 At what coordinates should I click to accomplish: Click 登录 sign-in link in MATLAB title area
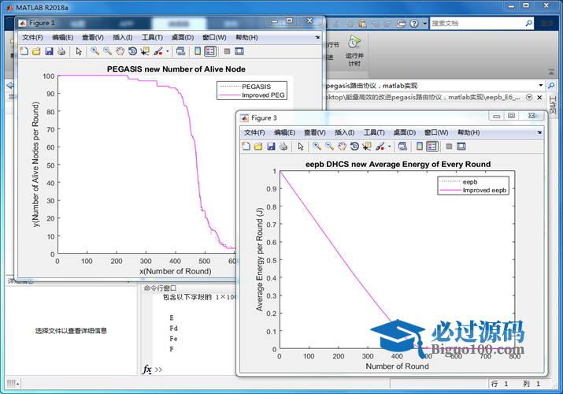547,24
